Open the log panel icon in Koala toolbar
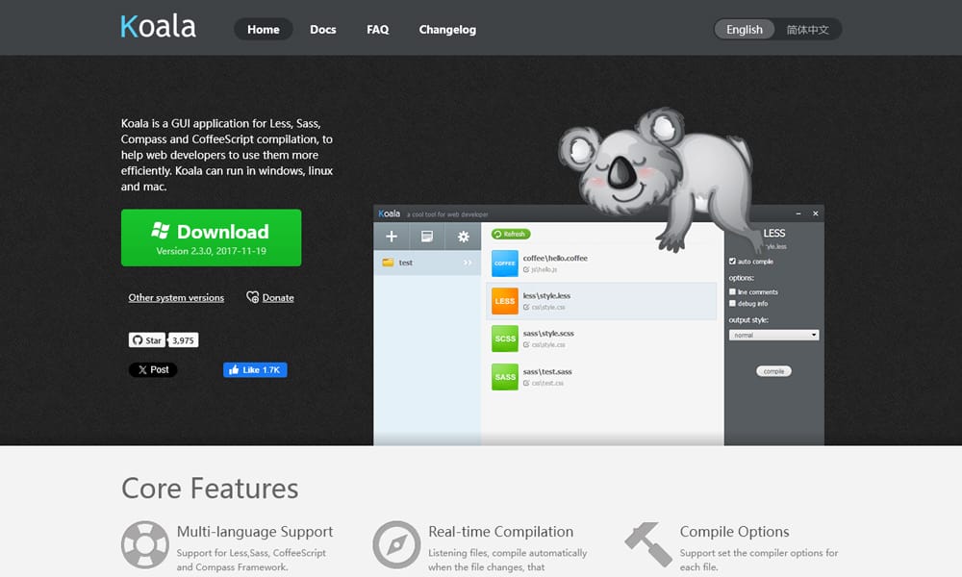Screen dimensions: 962x577 427,237
